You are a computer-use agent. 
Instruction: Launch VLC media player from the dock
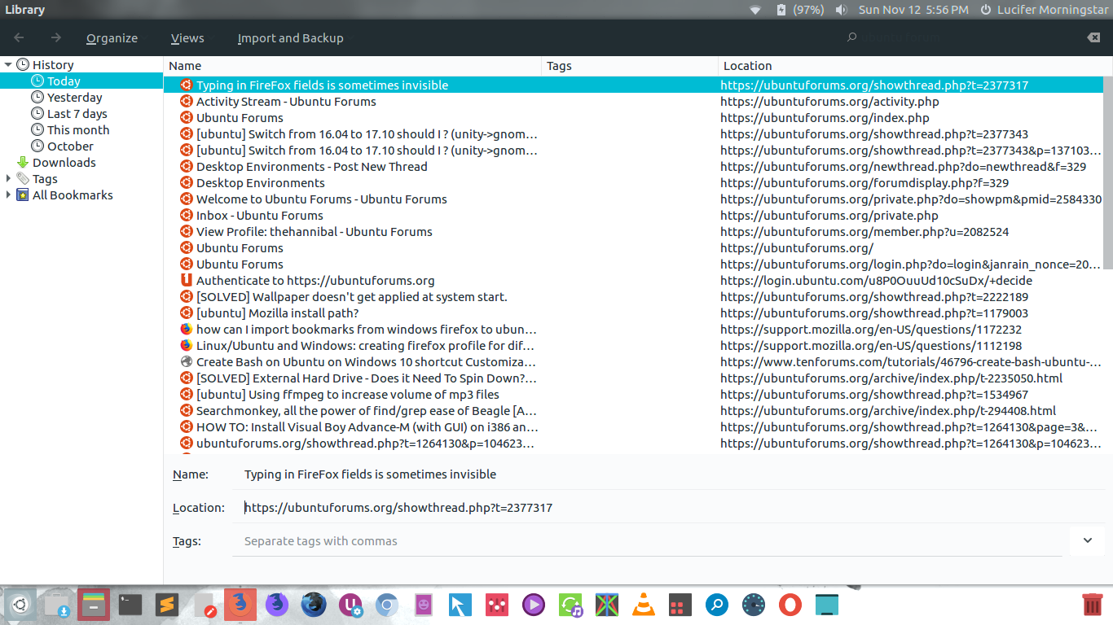coord(644,605)
